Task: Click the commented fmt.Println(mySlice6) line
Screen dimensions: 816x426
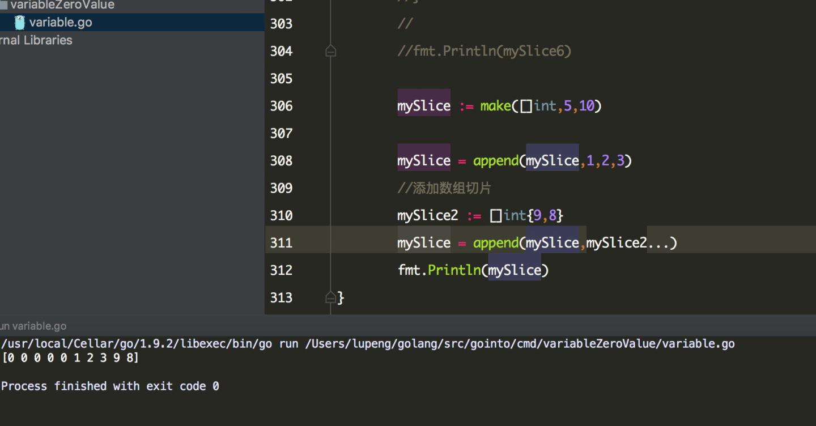Action: pos(484,52)
